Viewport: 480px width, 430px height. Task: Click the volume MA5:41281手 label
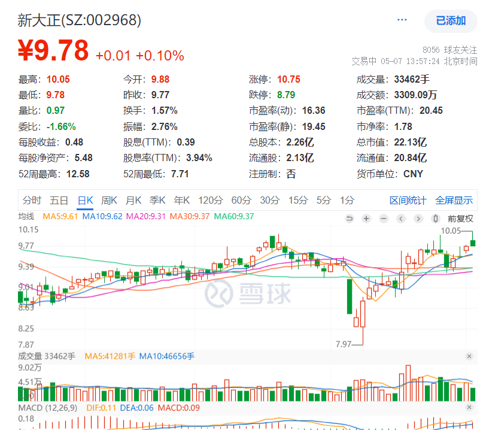point(110,356)
